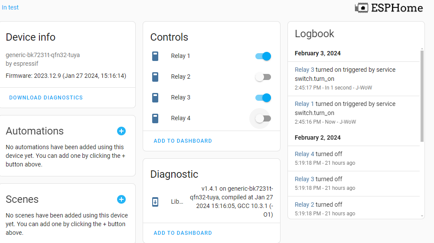
Task: Enable the Relay 2 toggle
Action: tap(263, 77)
